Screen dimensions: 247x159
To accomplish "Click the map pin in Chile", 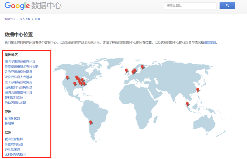I will click(90, 122).
